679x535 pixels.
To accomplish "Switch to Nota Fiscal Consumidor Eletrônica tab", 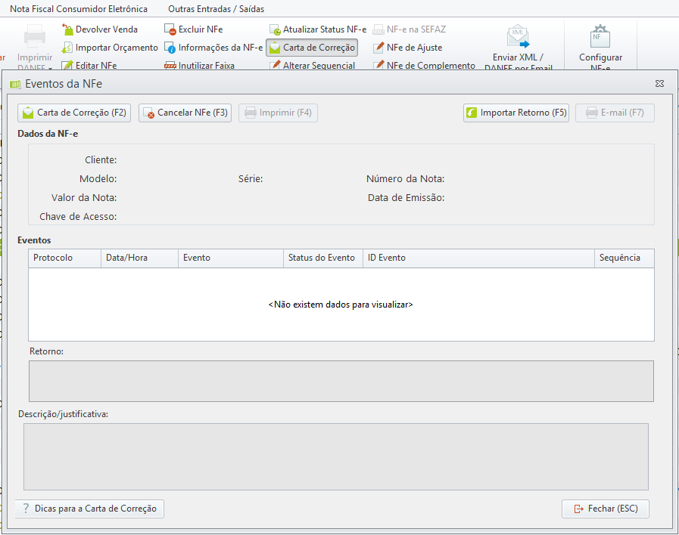I will (79, 8).
